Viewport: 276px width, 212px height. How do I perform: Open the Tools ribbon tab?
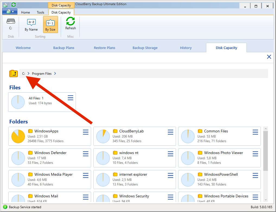click(40, 12)
